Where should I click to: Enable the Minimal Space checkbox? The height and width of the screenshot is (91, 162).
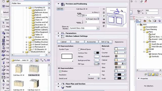point(79,50)
